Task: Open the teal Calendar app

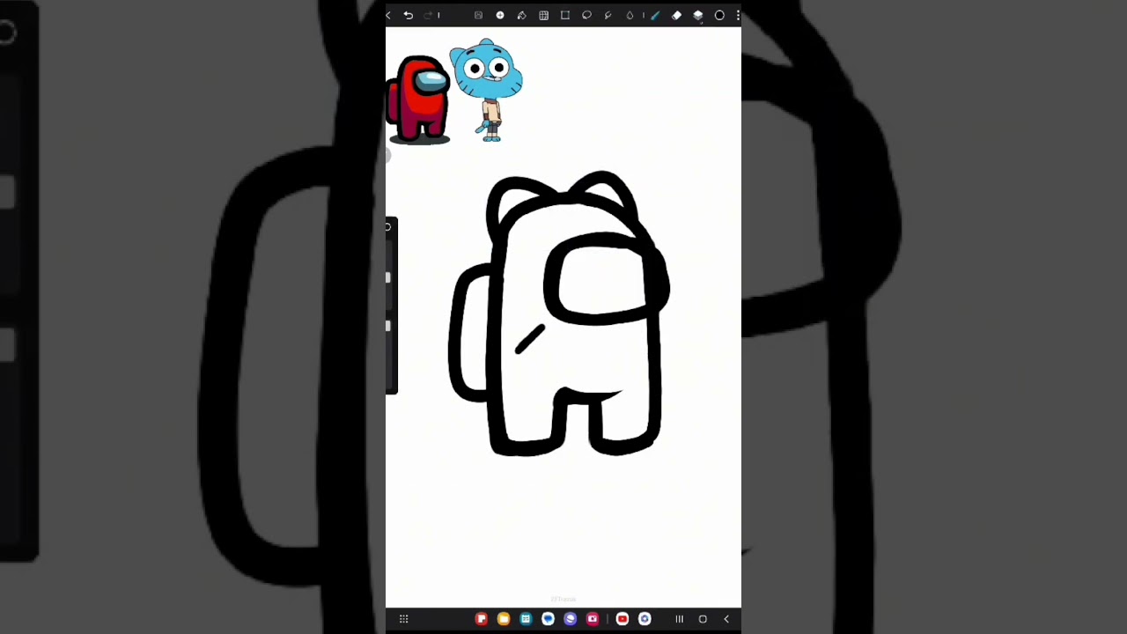Action: tap(526, 619)
